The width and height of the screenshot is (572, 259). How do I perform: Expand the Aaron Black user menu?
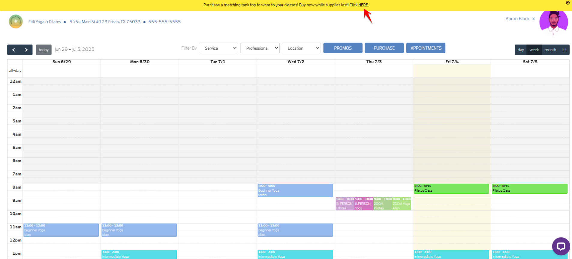[x=520, y=19]
